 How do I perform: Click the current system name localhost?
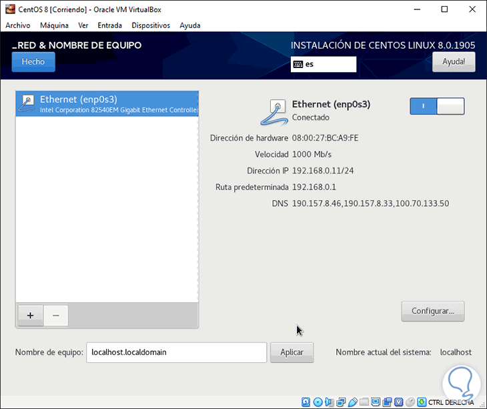[x=456, y=352]
